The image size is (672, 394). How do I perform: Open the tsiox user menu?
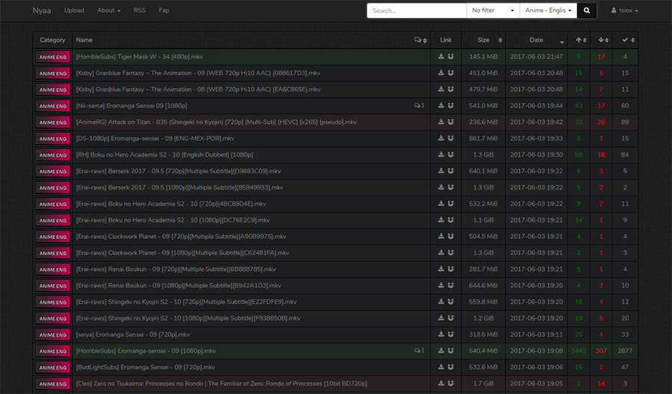coord(625,10)
